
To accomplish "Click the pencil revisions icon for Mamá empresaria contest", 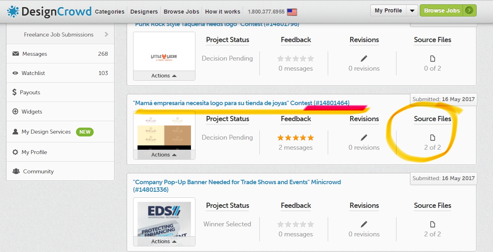I will 364,137.
